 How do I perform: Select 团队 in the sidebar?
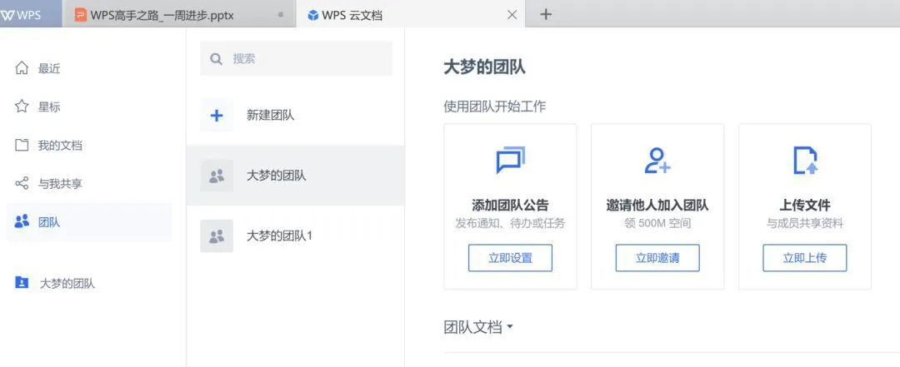click(x=89, y=222)
